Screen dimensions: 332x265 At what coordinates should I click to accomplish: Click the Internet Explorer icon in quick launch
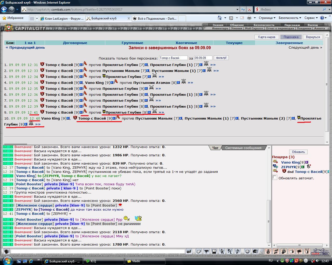31,261
